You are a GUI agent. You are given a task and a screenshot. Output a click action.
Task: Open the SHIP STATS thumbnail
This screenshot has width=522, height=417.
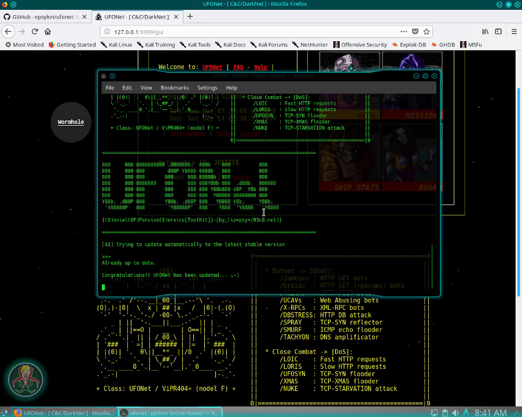pos(349,158)
